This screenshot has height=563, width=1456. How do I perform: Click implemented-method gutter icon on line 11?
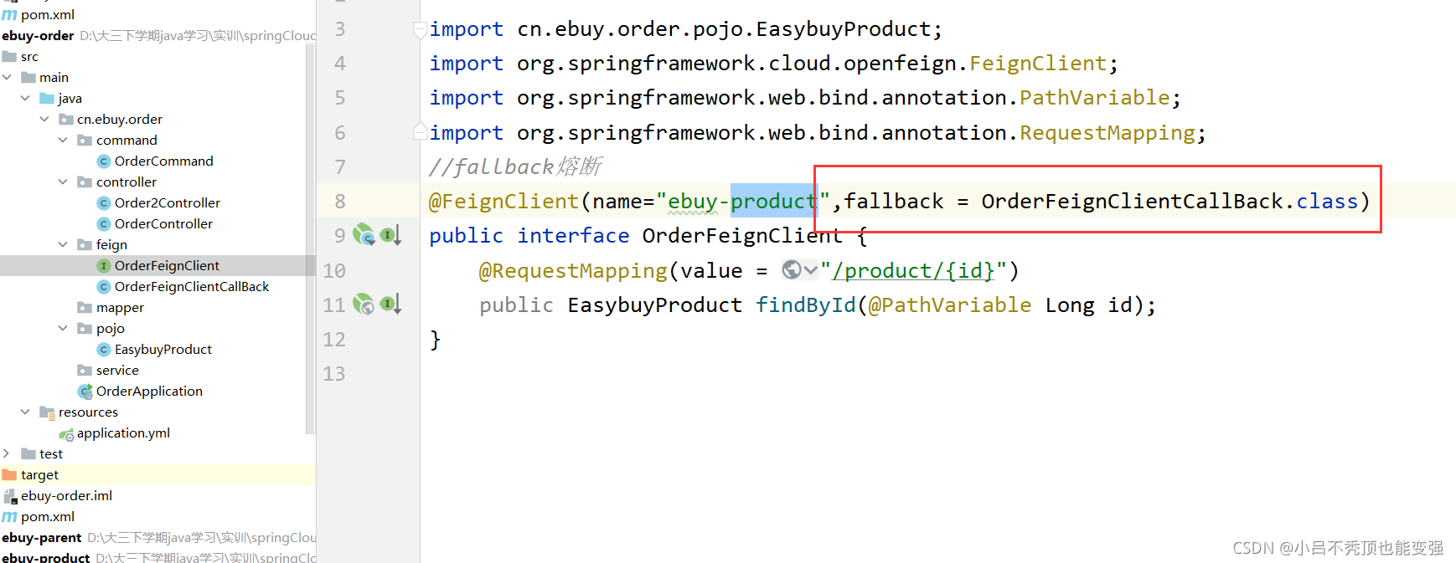pyautogui.click(x=390, y=305)
